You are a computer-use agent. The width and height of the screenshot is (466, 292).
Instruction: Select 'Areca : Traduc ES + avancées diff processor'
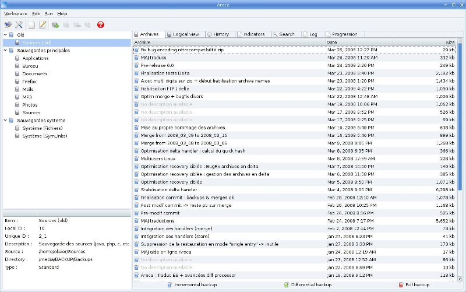[x=295, y=275]
